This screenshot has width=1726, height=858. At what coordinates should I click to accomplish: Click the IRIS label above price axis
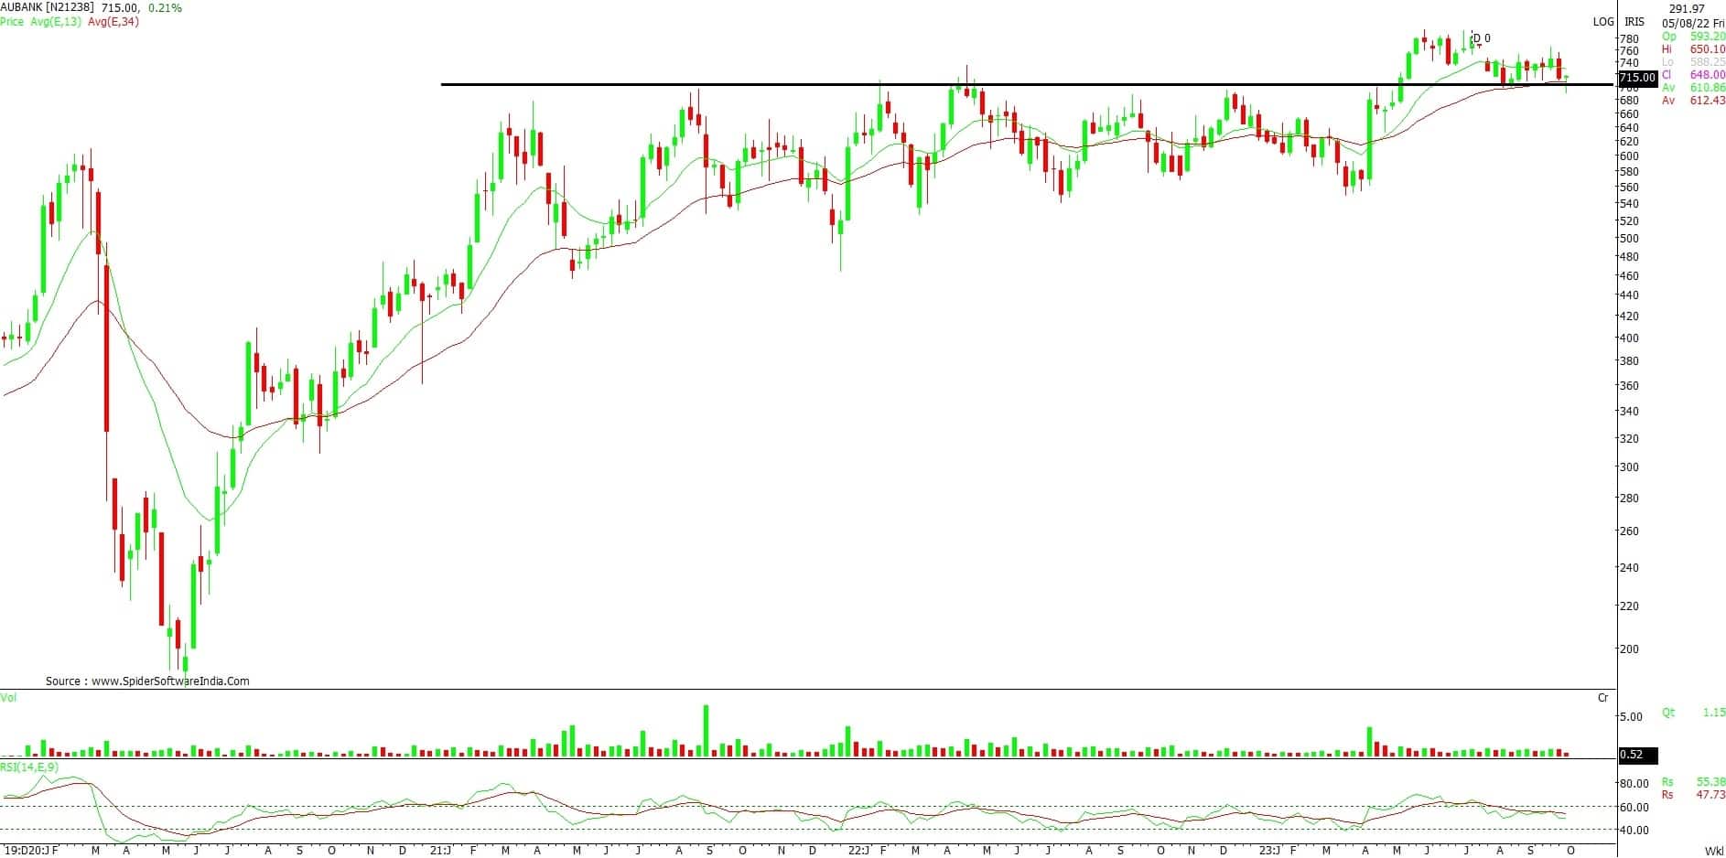(x=1634, y=22)
